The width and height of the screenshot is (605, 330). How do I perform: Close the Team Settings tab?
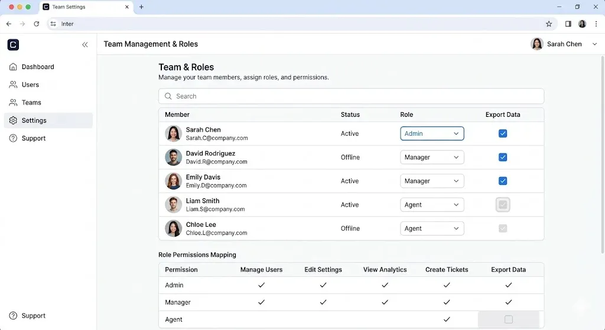(126, 7)
